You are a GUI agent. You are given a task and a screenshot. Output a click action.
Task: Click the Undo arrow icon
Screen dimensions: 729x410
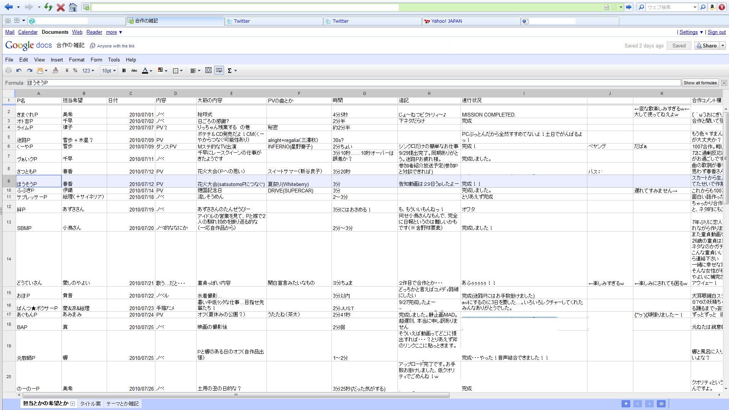coord(19,71)
